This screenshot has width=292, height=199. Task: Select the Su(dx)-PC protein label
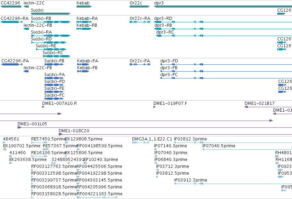pyautogui.click(x=54, y=95)
